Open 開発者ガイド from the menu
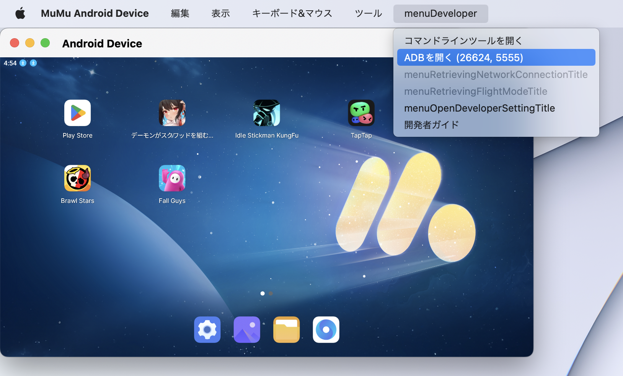 point(431,125)
